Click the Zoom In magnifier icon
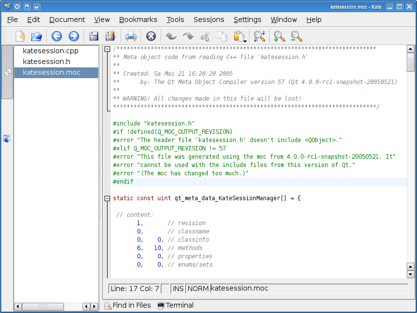The height and width of the screenshot is (313, 417). coord(279,37)
